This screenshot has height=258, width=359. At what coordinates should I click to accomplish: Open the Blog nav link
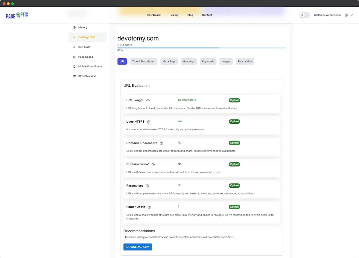[190, 15]
